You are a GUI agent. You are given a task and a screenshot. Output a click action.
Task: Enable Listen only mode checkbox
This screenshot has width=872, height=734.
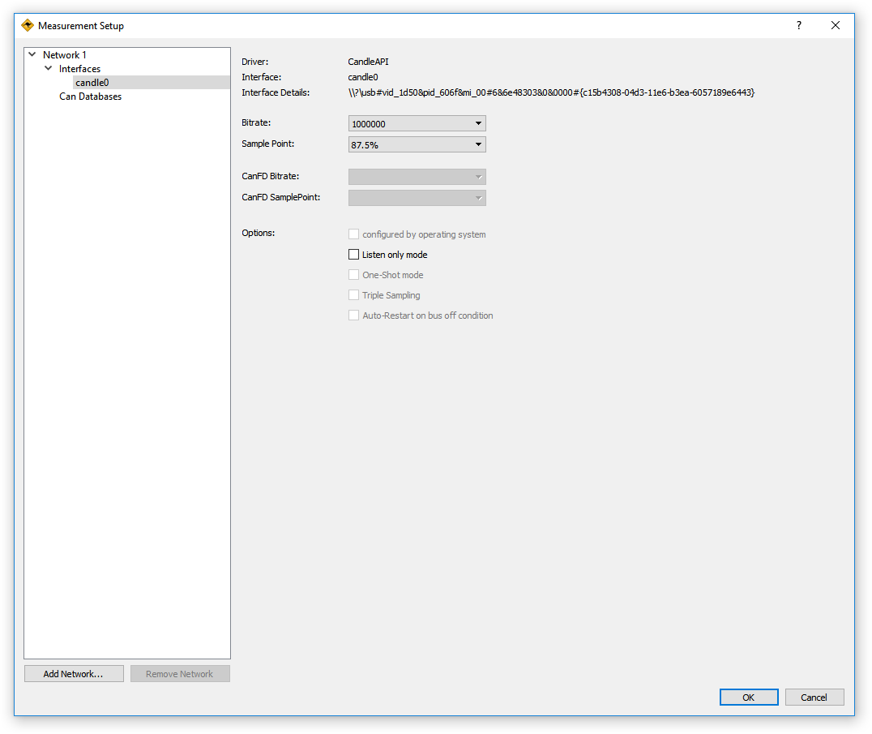pyautogui.click(x=353, y=255)
